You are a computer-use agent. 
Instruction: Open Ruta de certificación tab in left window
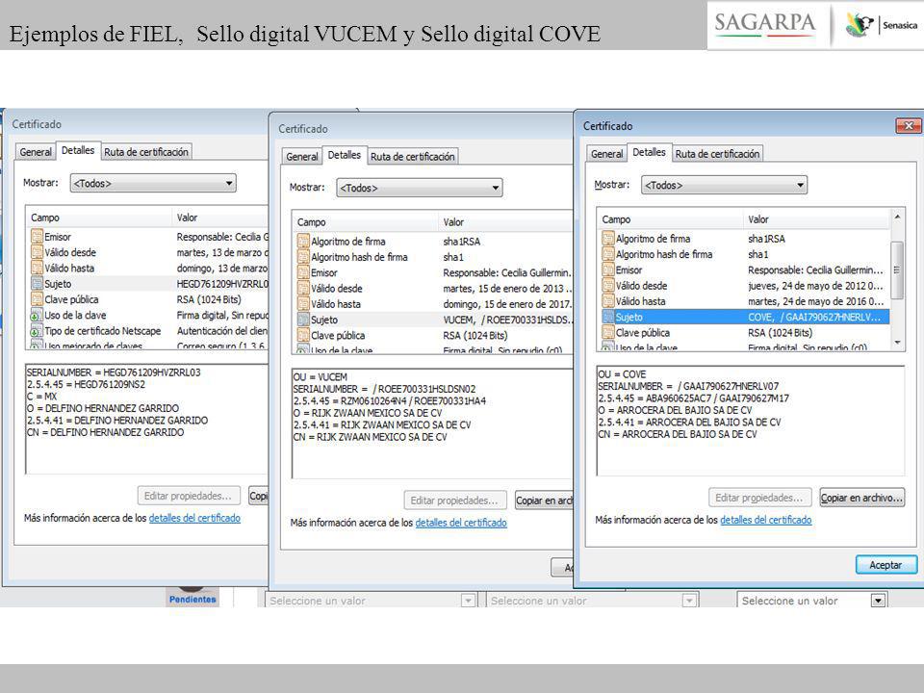[146, 152]
